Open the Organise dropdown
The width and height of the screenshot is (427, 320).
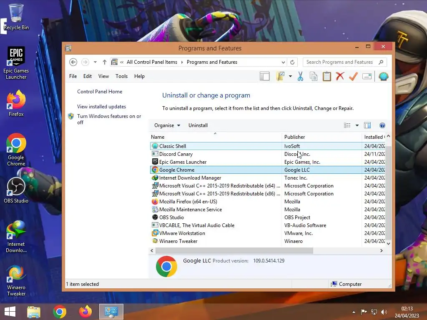pyautogui.click(x=167, y=125)
